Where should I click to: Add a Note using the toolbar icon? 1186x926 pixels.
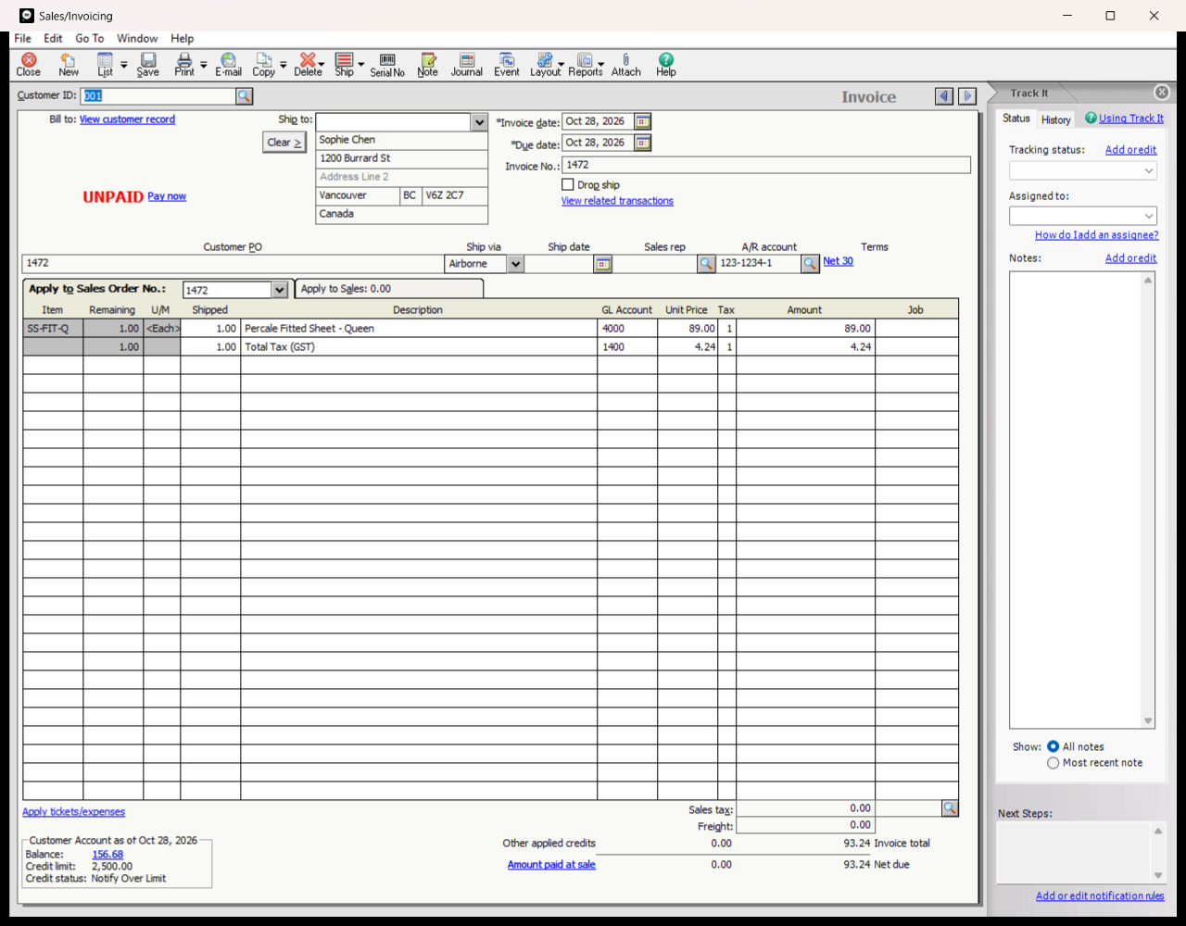[x=427, y=65]
